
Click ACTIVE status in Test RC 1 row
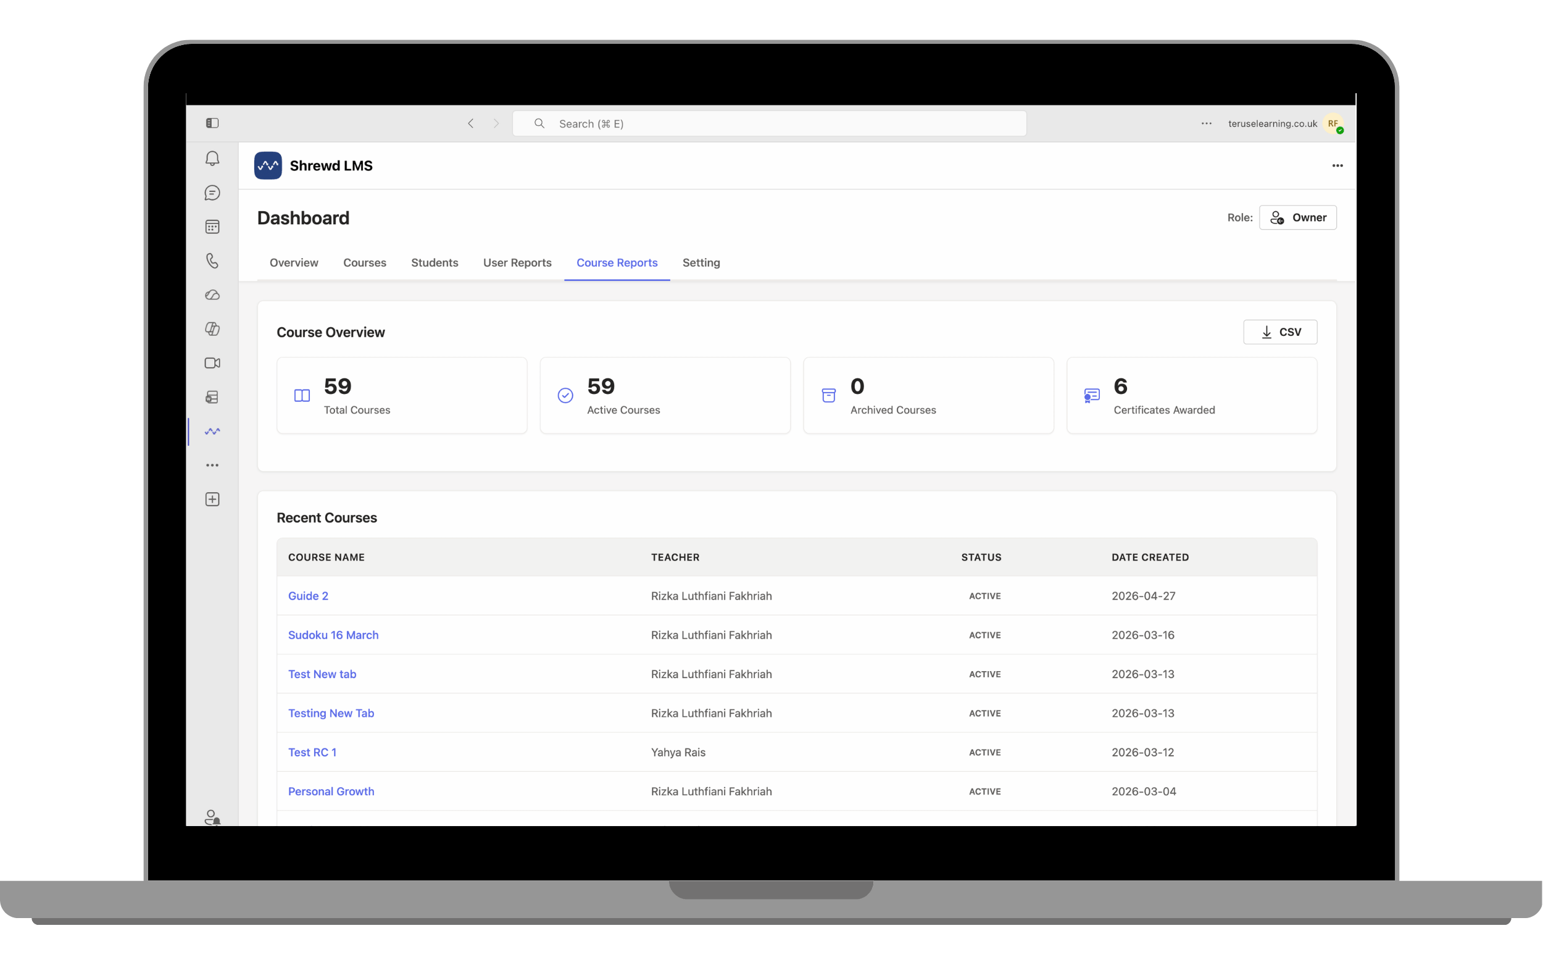point(985,753)
